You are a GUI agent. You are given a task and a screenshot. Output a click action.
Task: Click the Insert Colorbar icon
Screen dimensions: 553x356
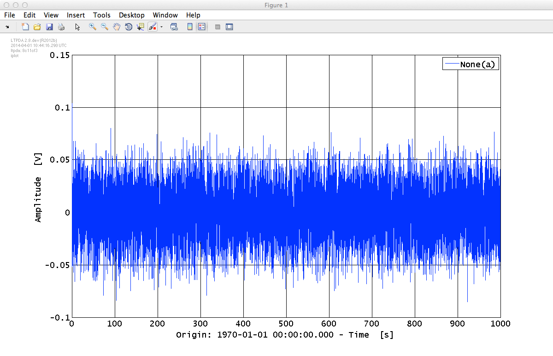(189, 27)
